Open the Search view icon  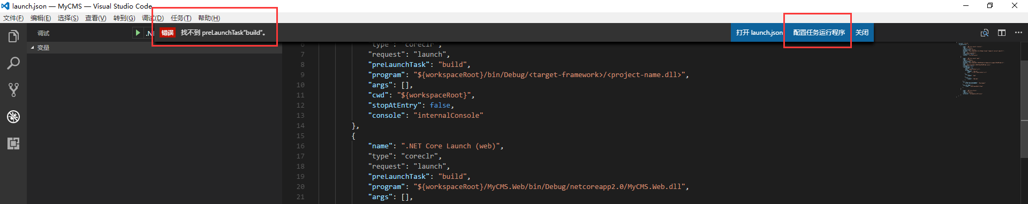13,63
